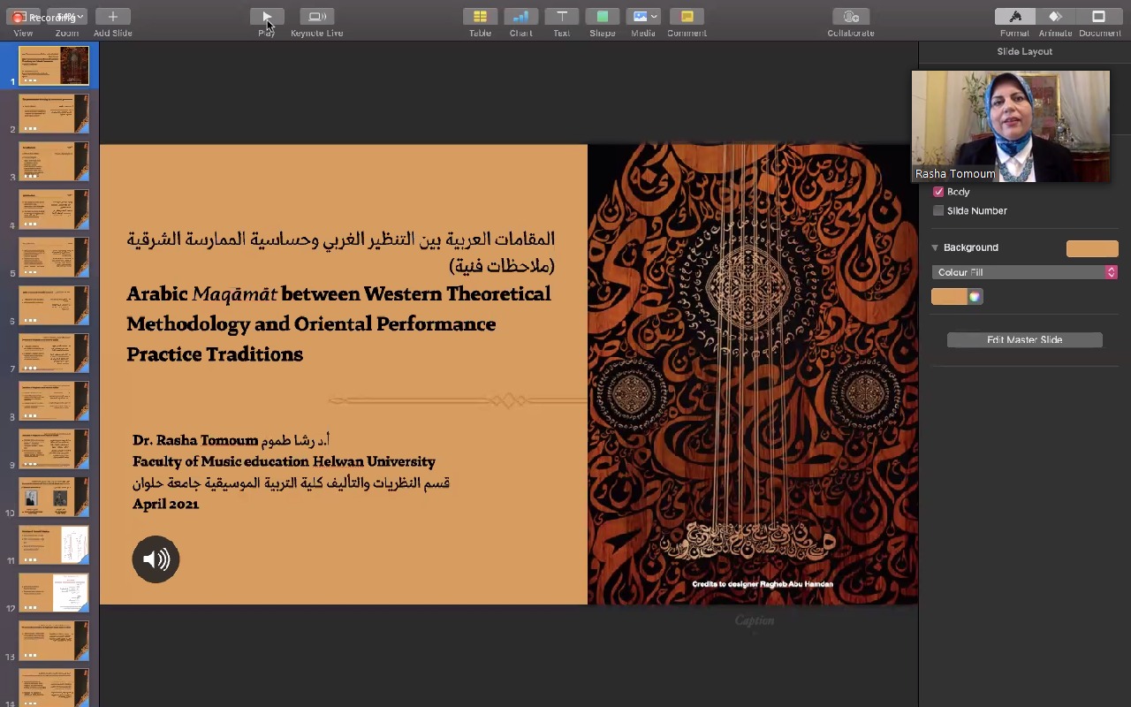Uncheck the Body checkbox
The height and width of the screenshot is (707, 1131).
938,192
